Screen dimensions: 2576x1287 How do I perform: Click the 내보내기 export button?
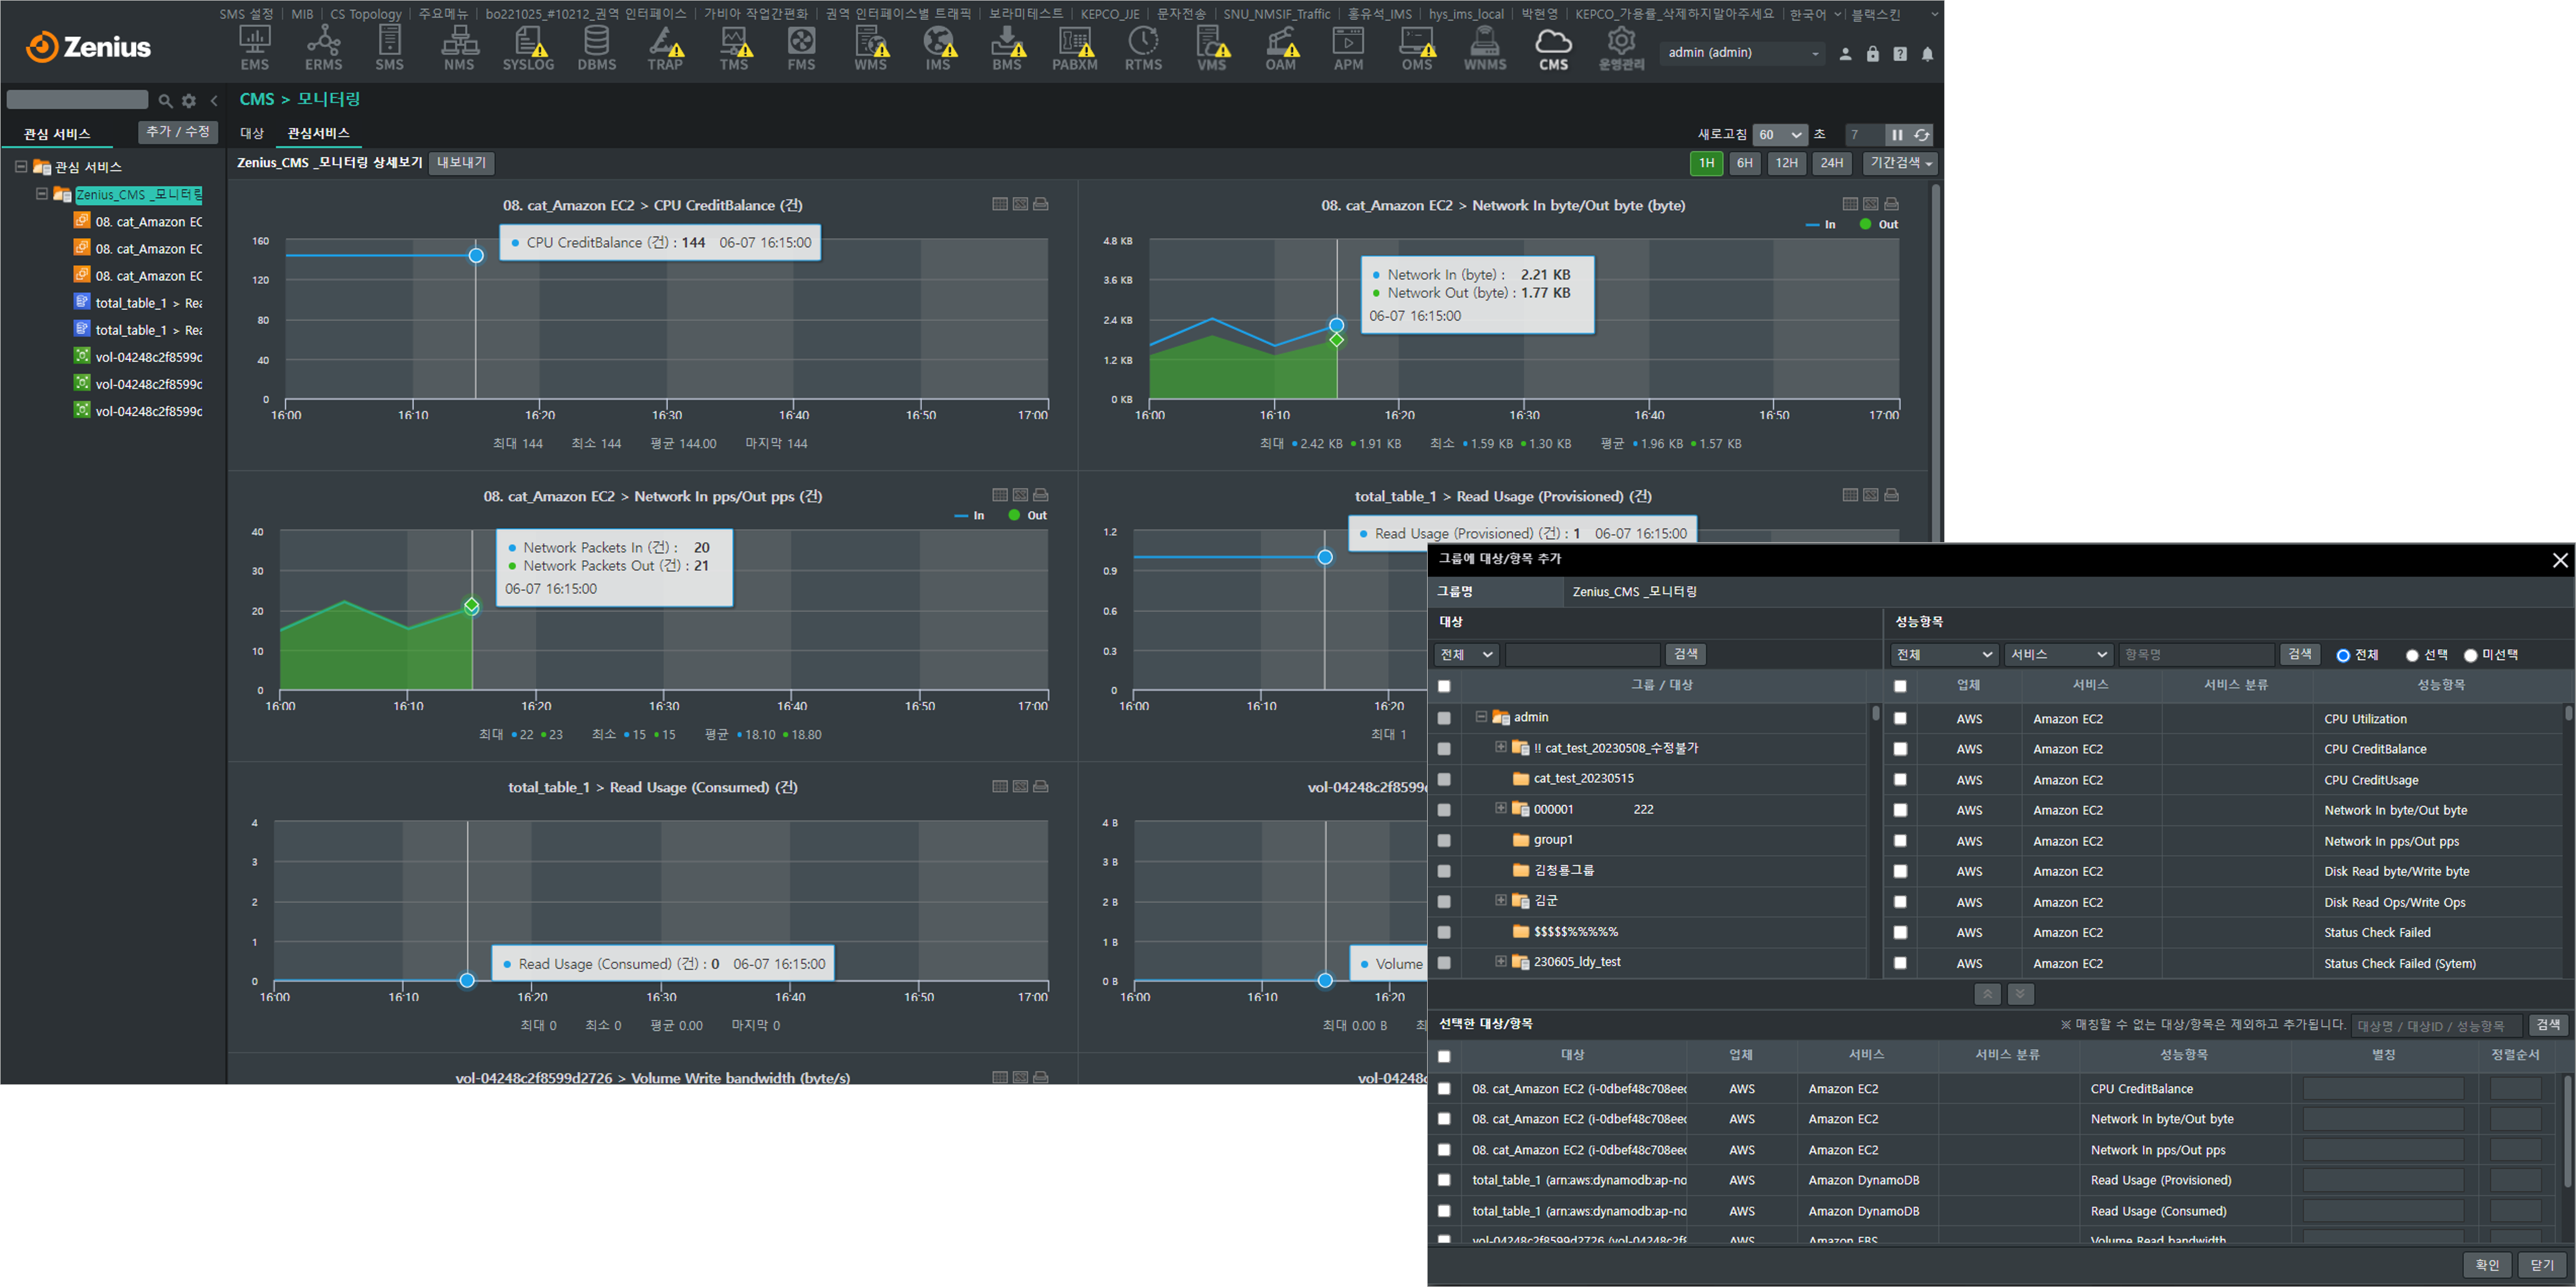click(x=461, y=163)
